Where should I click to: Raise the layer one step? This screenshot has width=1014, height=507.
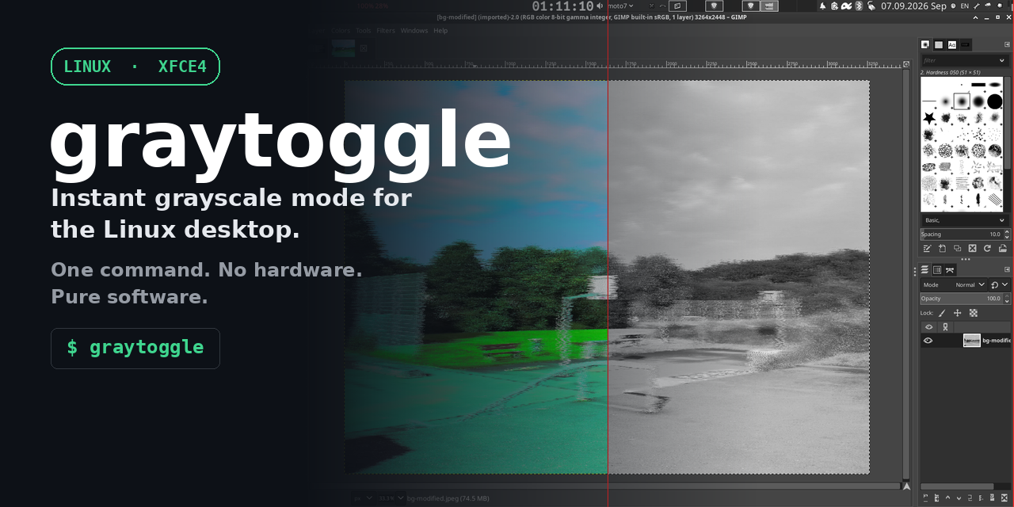point(947,497)
